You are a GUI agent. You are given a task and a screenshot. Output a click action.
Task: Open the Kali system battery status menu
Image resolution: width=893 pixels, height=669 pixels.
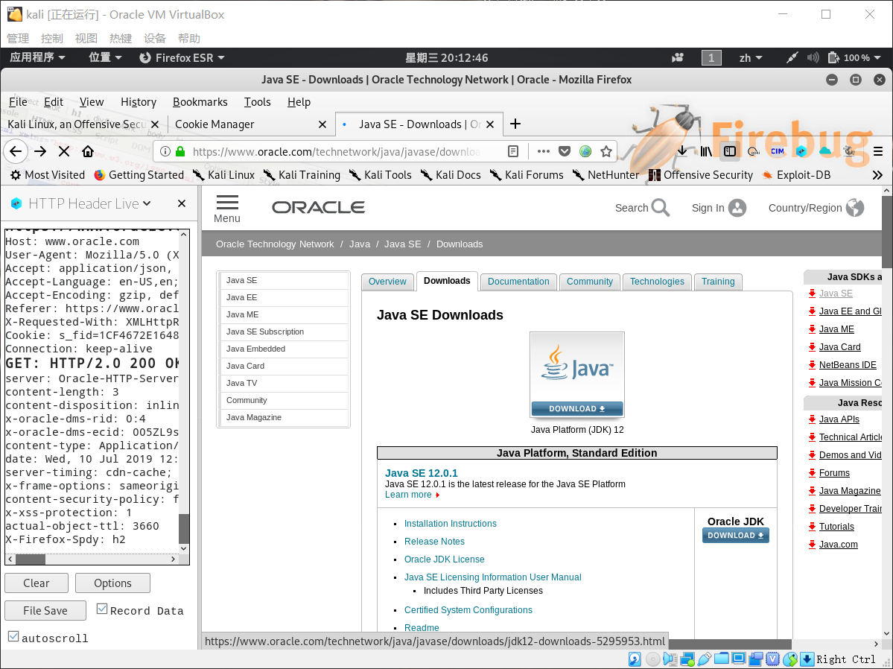point(854,57)
